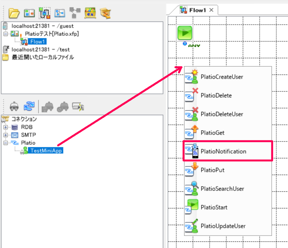
Task: Click the grayed delete connection plug icon
Action: point(63,107)
